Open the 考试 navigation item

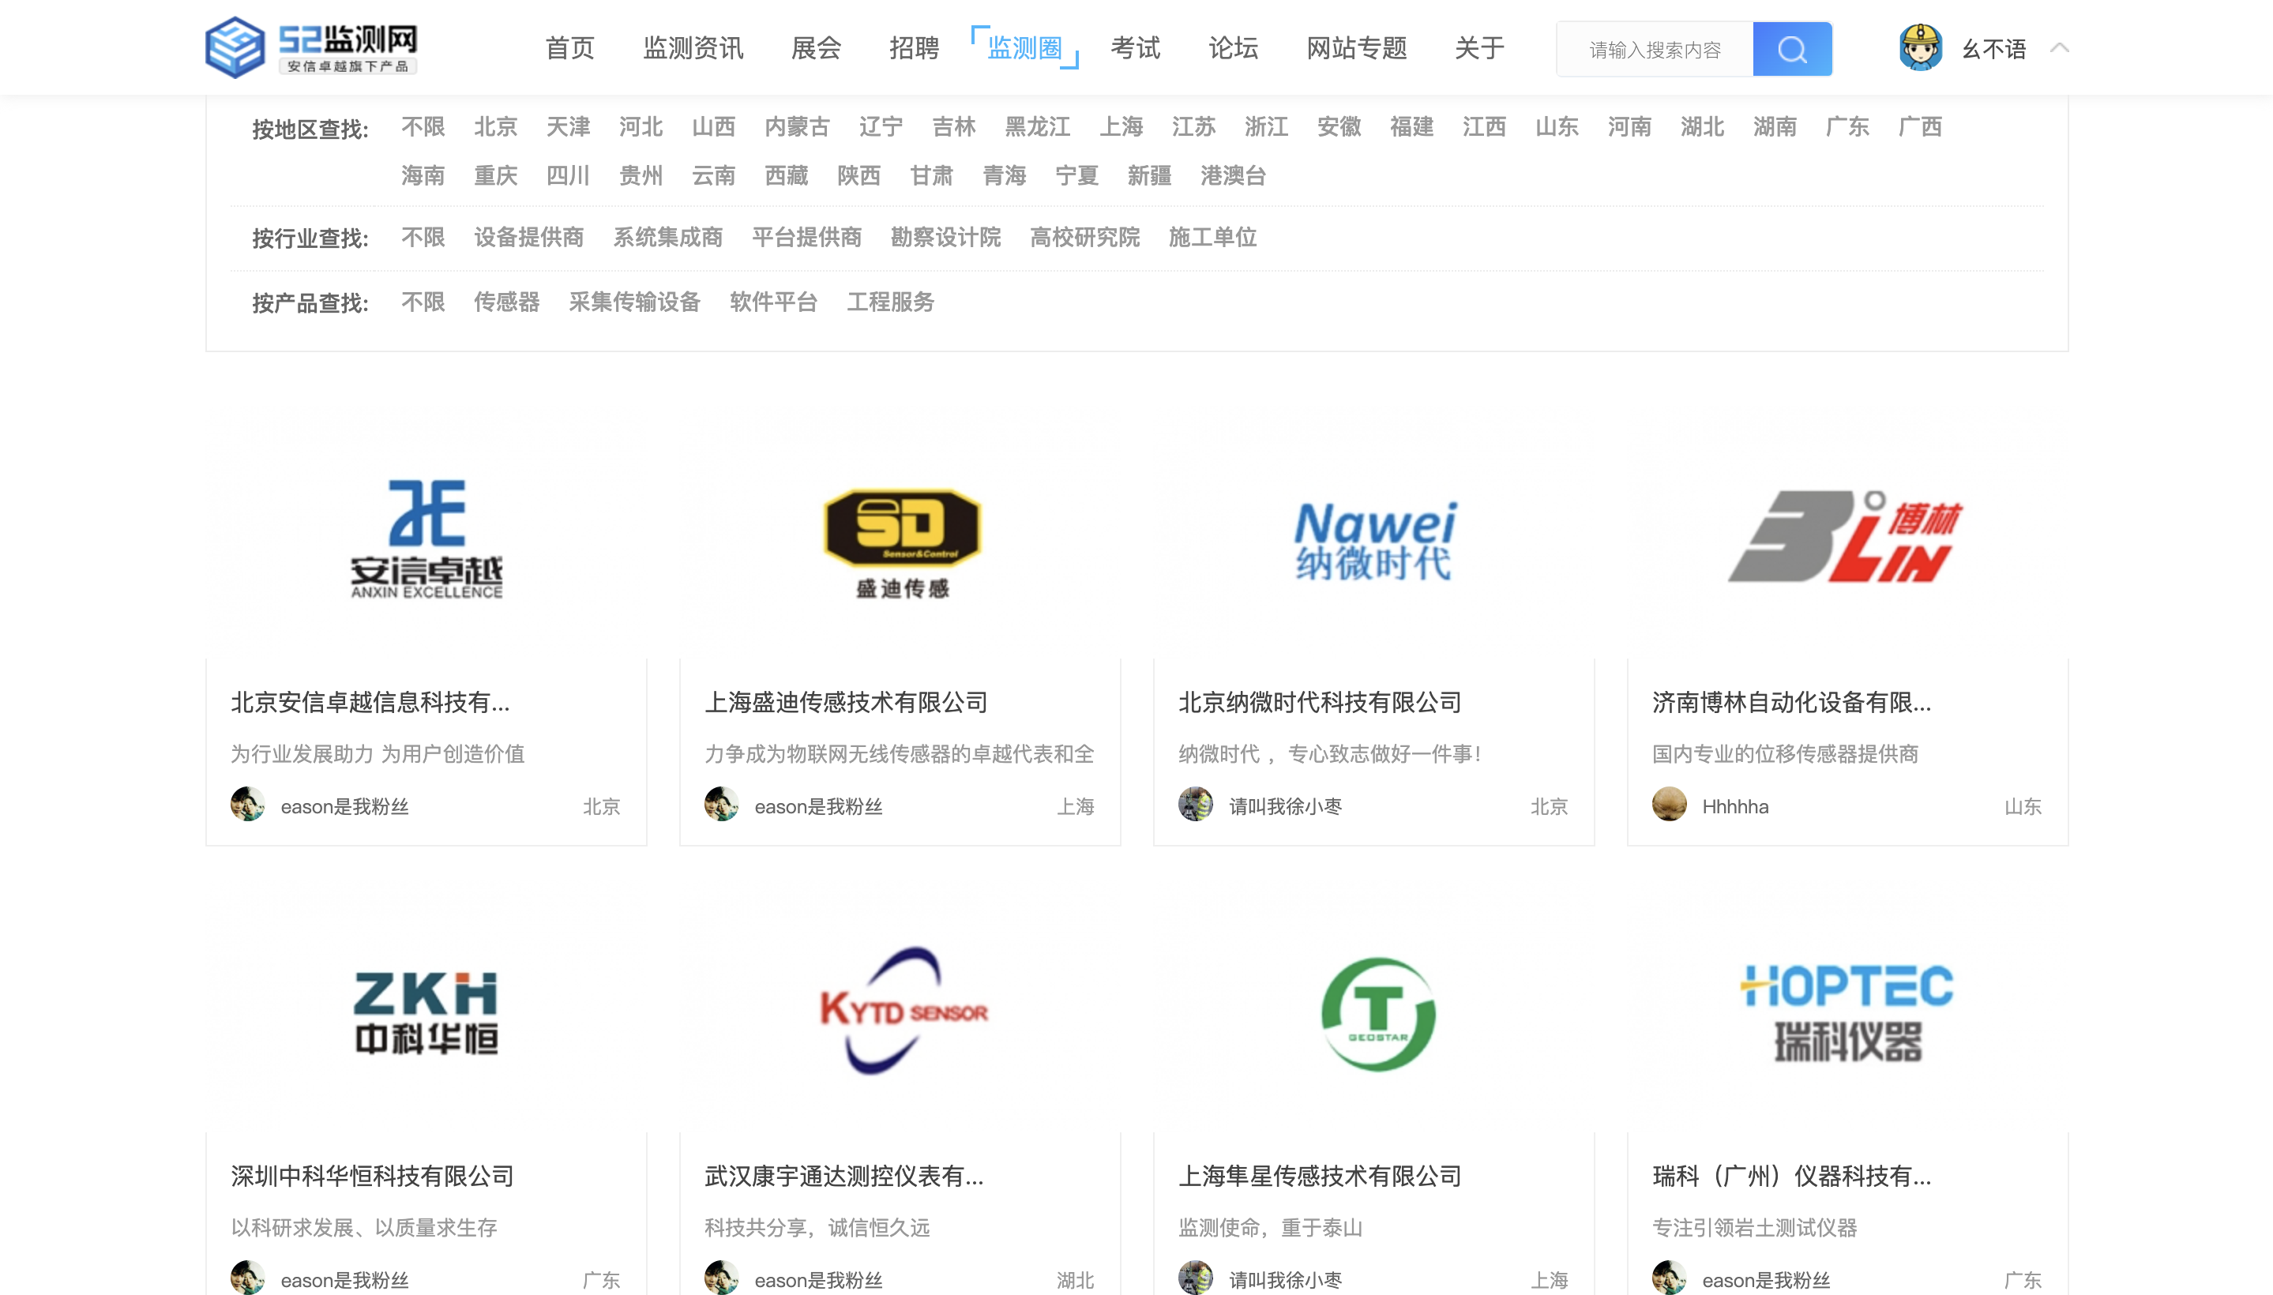1135,48
